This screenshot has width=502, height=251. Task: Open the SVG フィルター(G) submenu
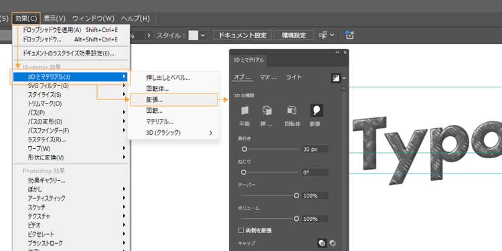click(71, 85)
